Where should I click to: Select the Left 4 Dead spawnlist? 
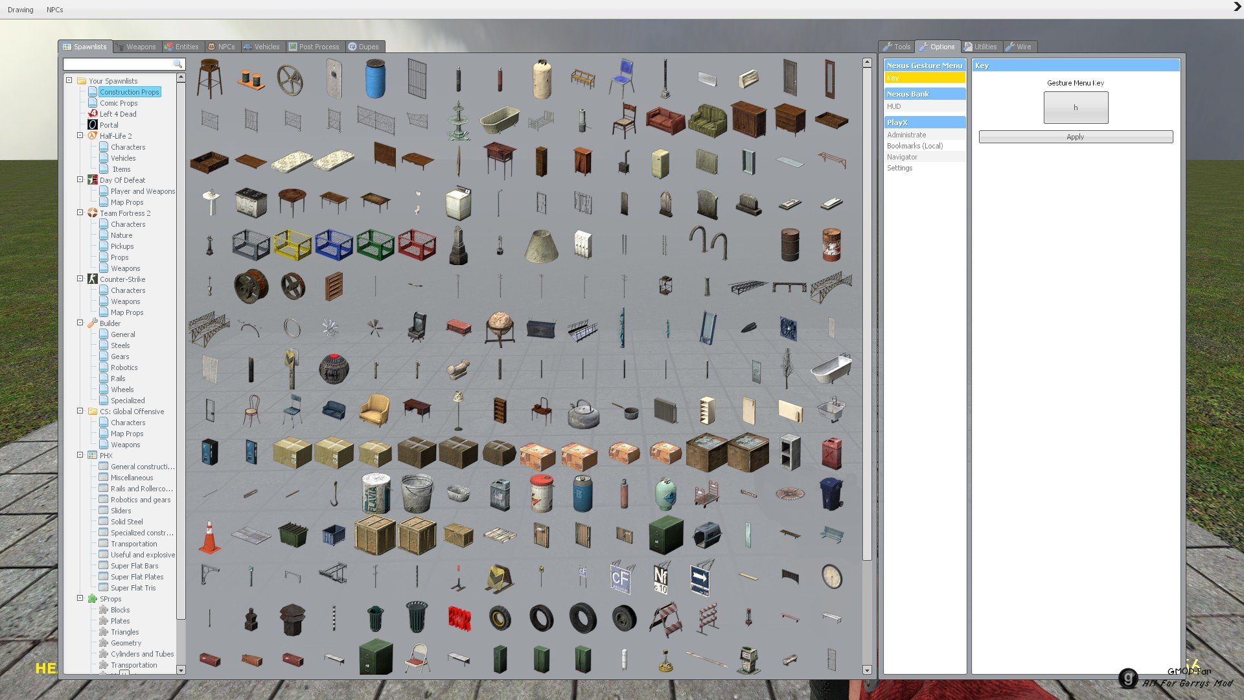pos(118,114)
